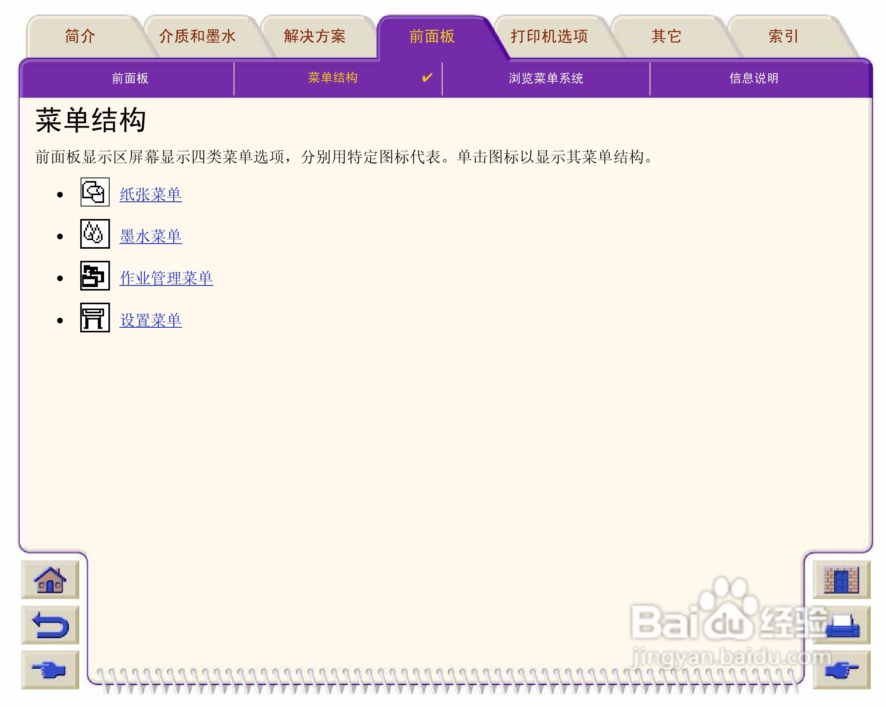Switch to the 介质和墨水 tab

point(197,36)
